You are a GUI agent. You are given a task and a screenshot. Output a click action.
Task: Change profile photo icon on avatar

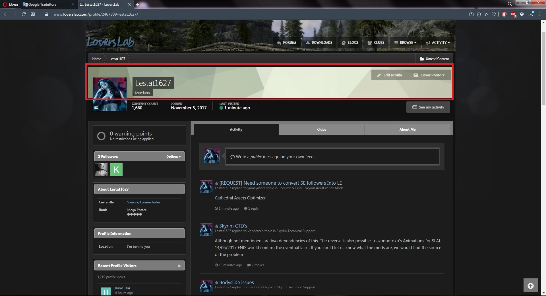(96, 108)
